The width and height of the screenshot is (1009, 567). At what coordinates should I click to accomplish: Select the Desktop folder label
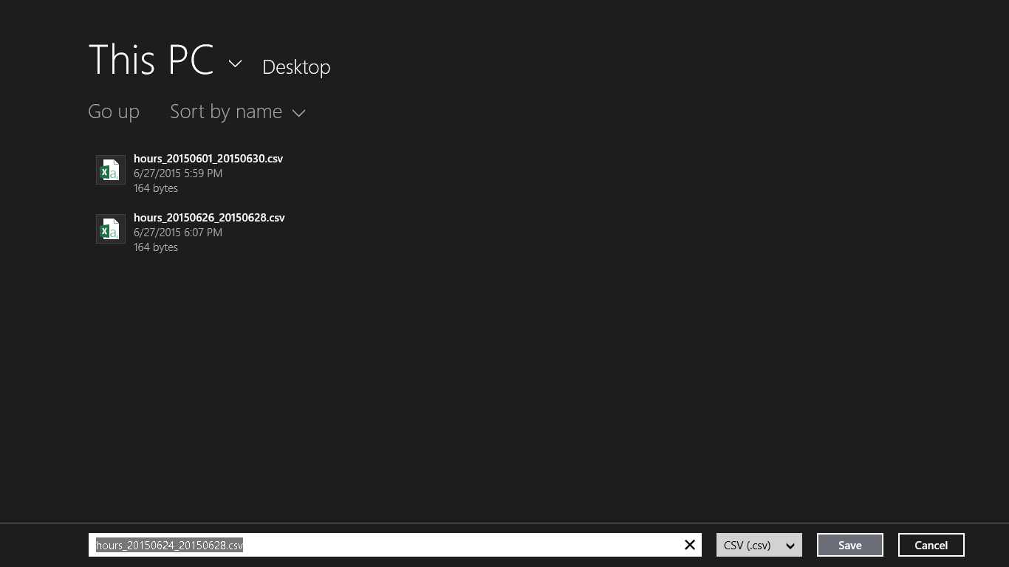point(296,66)
